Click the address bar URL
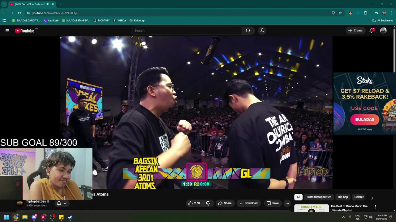The width and height of the screenshot is (396, 222). click(x=55, y=13)
